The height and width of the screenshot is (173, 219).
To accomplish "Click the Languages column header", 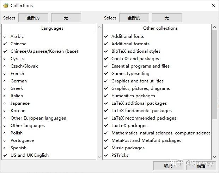I will pyautogui.click(x=52, y=28).
